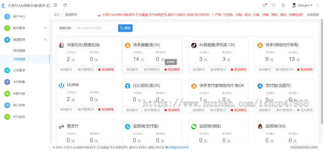This screenshot has width=323, height=152.
Task: Click 添加账号 on 抖音直播 card
Action: point(198,69)
